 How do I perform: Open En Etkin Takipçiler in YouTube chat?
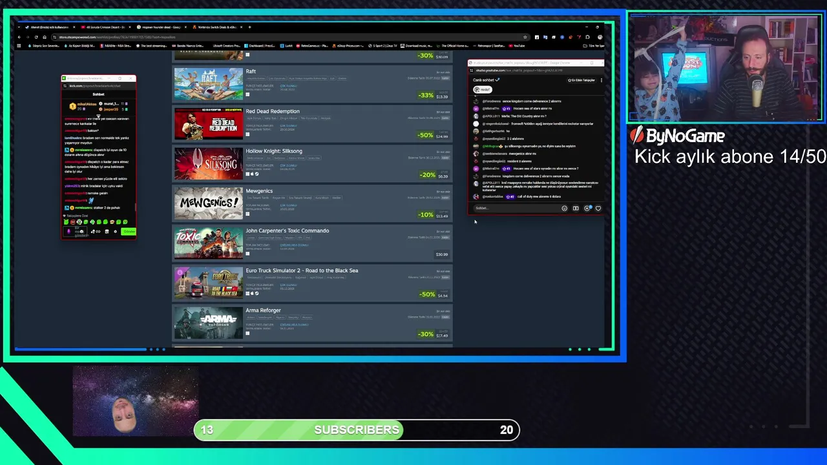pos(581,80)
